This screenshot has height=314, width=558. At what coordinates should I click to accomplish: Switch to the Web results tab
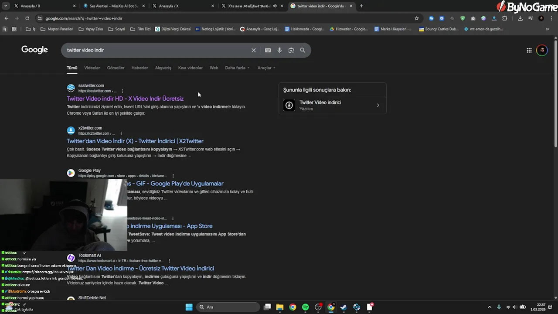click(214, 68)
